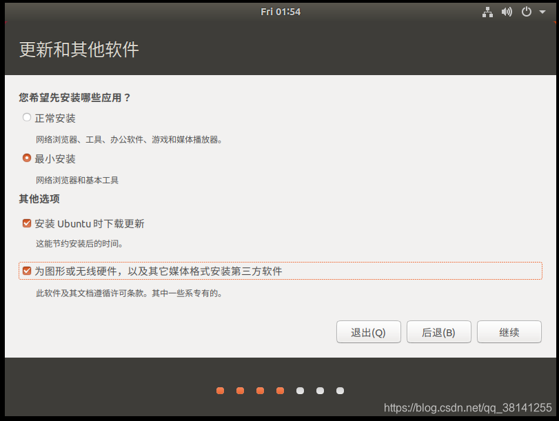Uncheck 安装 Ubuntu 时下载更新
This screenshot has height=421, width=559.
pos(26,223)
